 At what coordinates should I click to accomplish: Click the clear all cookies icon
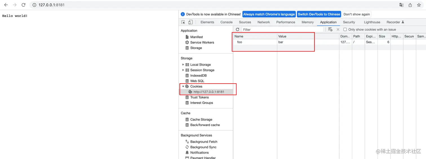click(330, 30)
